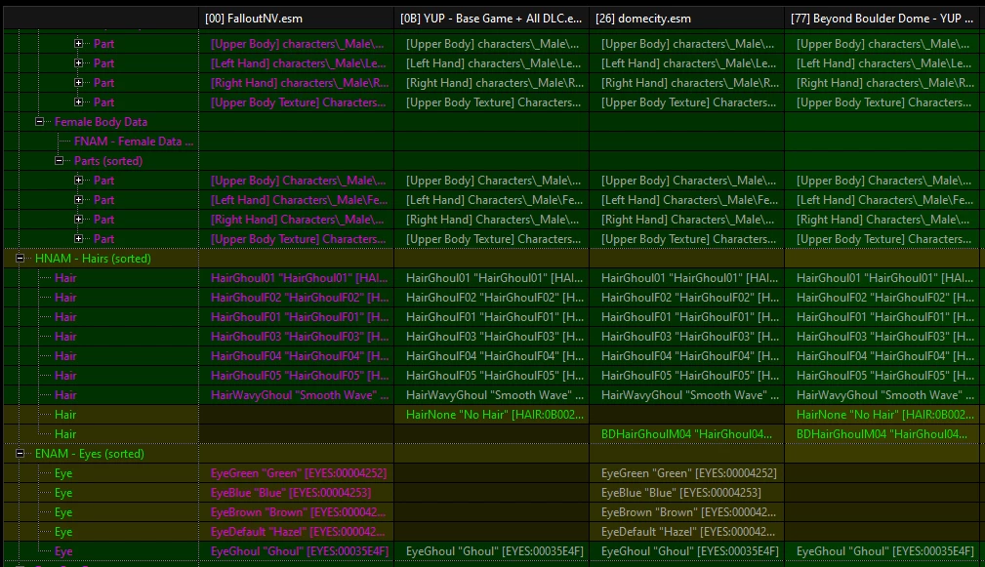Select BDHairGhoulM04 cell in domecity.esm column
This screenshot has height=567, width=985.
click(686, 434)
